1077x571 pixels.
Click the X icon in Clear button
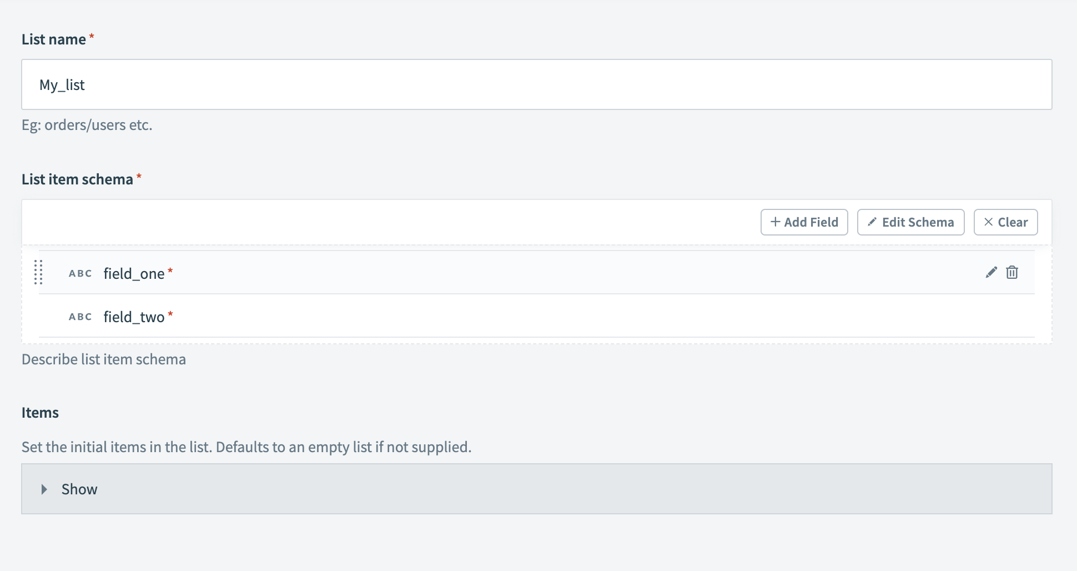988,222
